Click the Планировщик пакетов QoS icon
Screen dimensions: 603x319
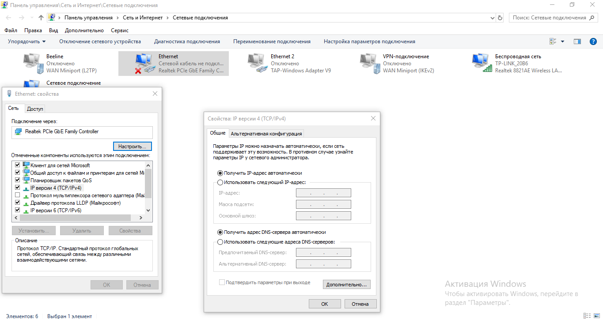click(26, 180)
